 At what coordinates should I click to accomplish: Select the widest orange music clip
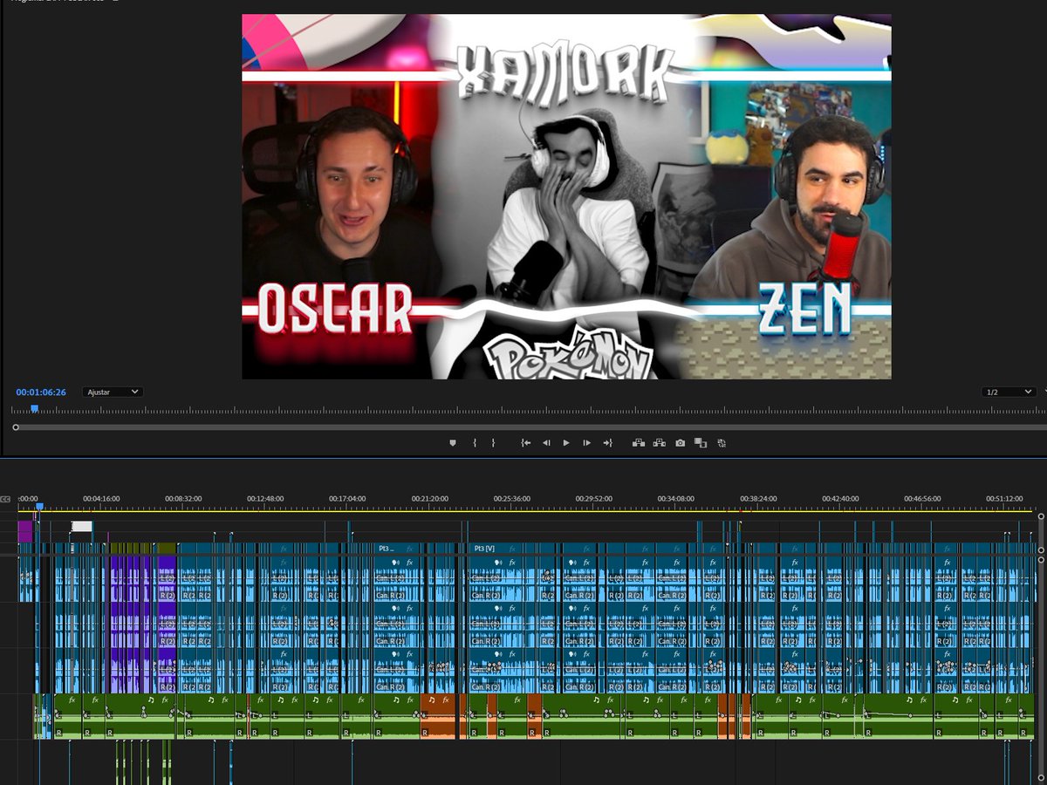(x=438, y=716)
